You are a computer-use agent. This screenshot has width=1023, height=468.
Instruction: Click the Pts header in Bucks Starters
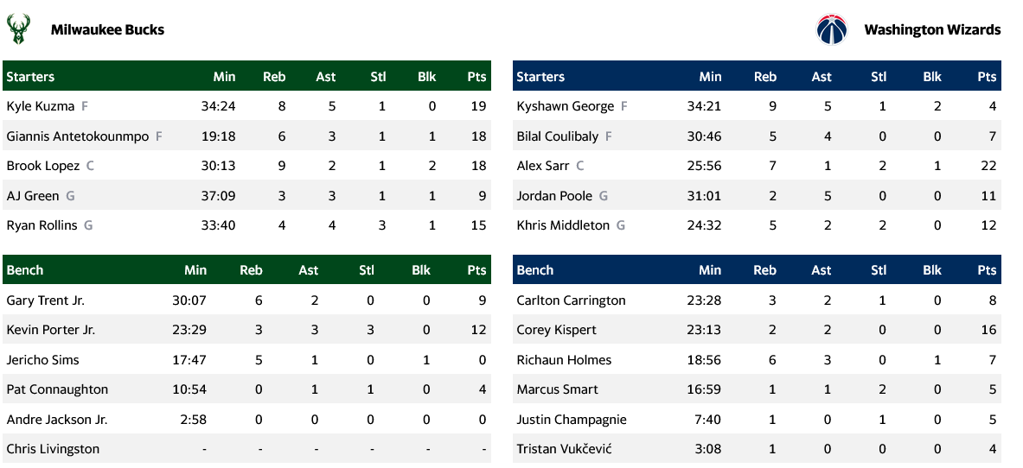click(476, 77)
